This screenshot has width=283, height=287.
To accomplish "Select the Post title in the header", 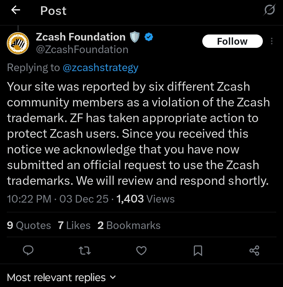I will tap(53, 10).
